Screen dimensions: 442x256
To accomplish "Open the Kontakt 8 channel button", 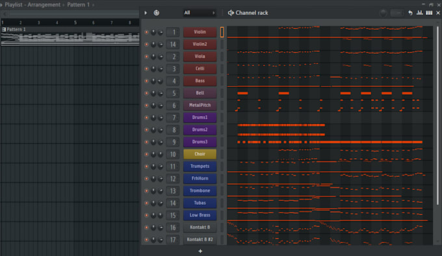I will click(x=200, y=227).
